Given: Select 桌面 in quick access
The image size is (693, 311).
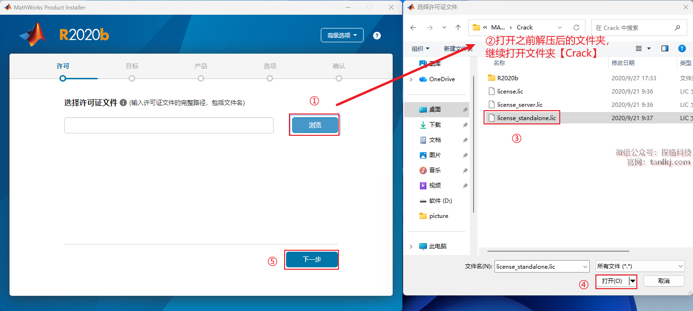Looking at the screenshot, I should [x=435, y=110].
